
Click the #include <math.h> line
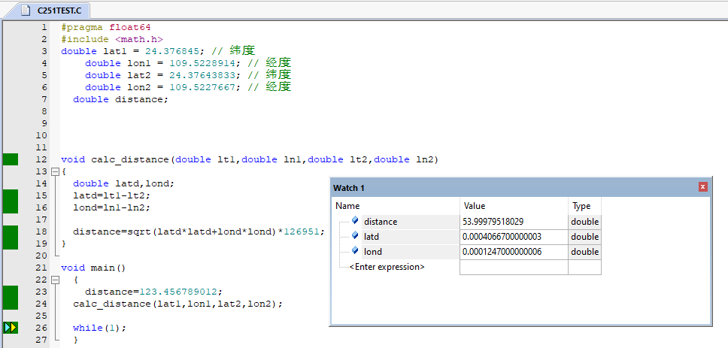coord(112,39)
